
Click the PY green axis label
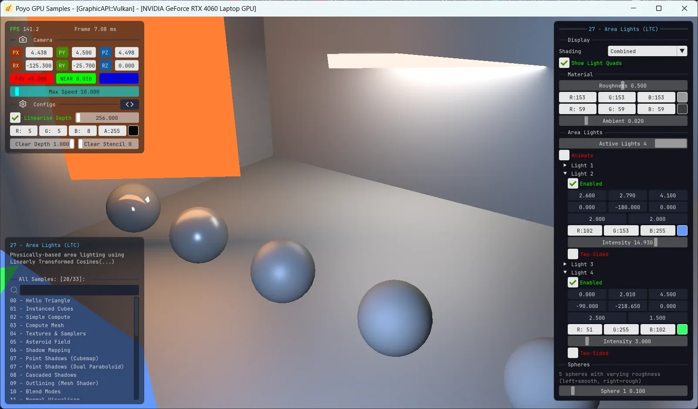click(62, 53)
